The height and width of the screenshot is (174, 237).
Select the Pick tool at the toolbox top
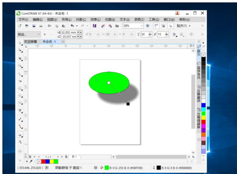20,43
